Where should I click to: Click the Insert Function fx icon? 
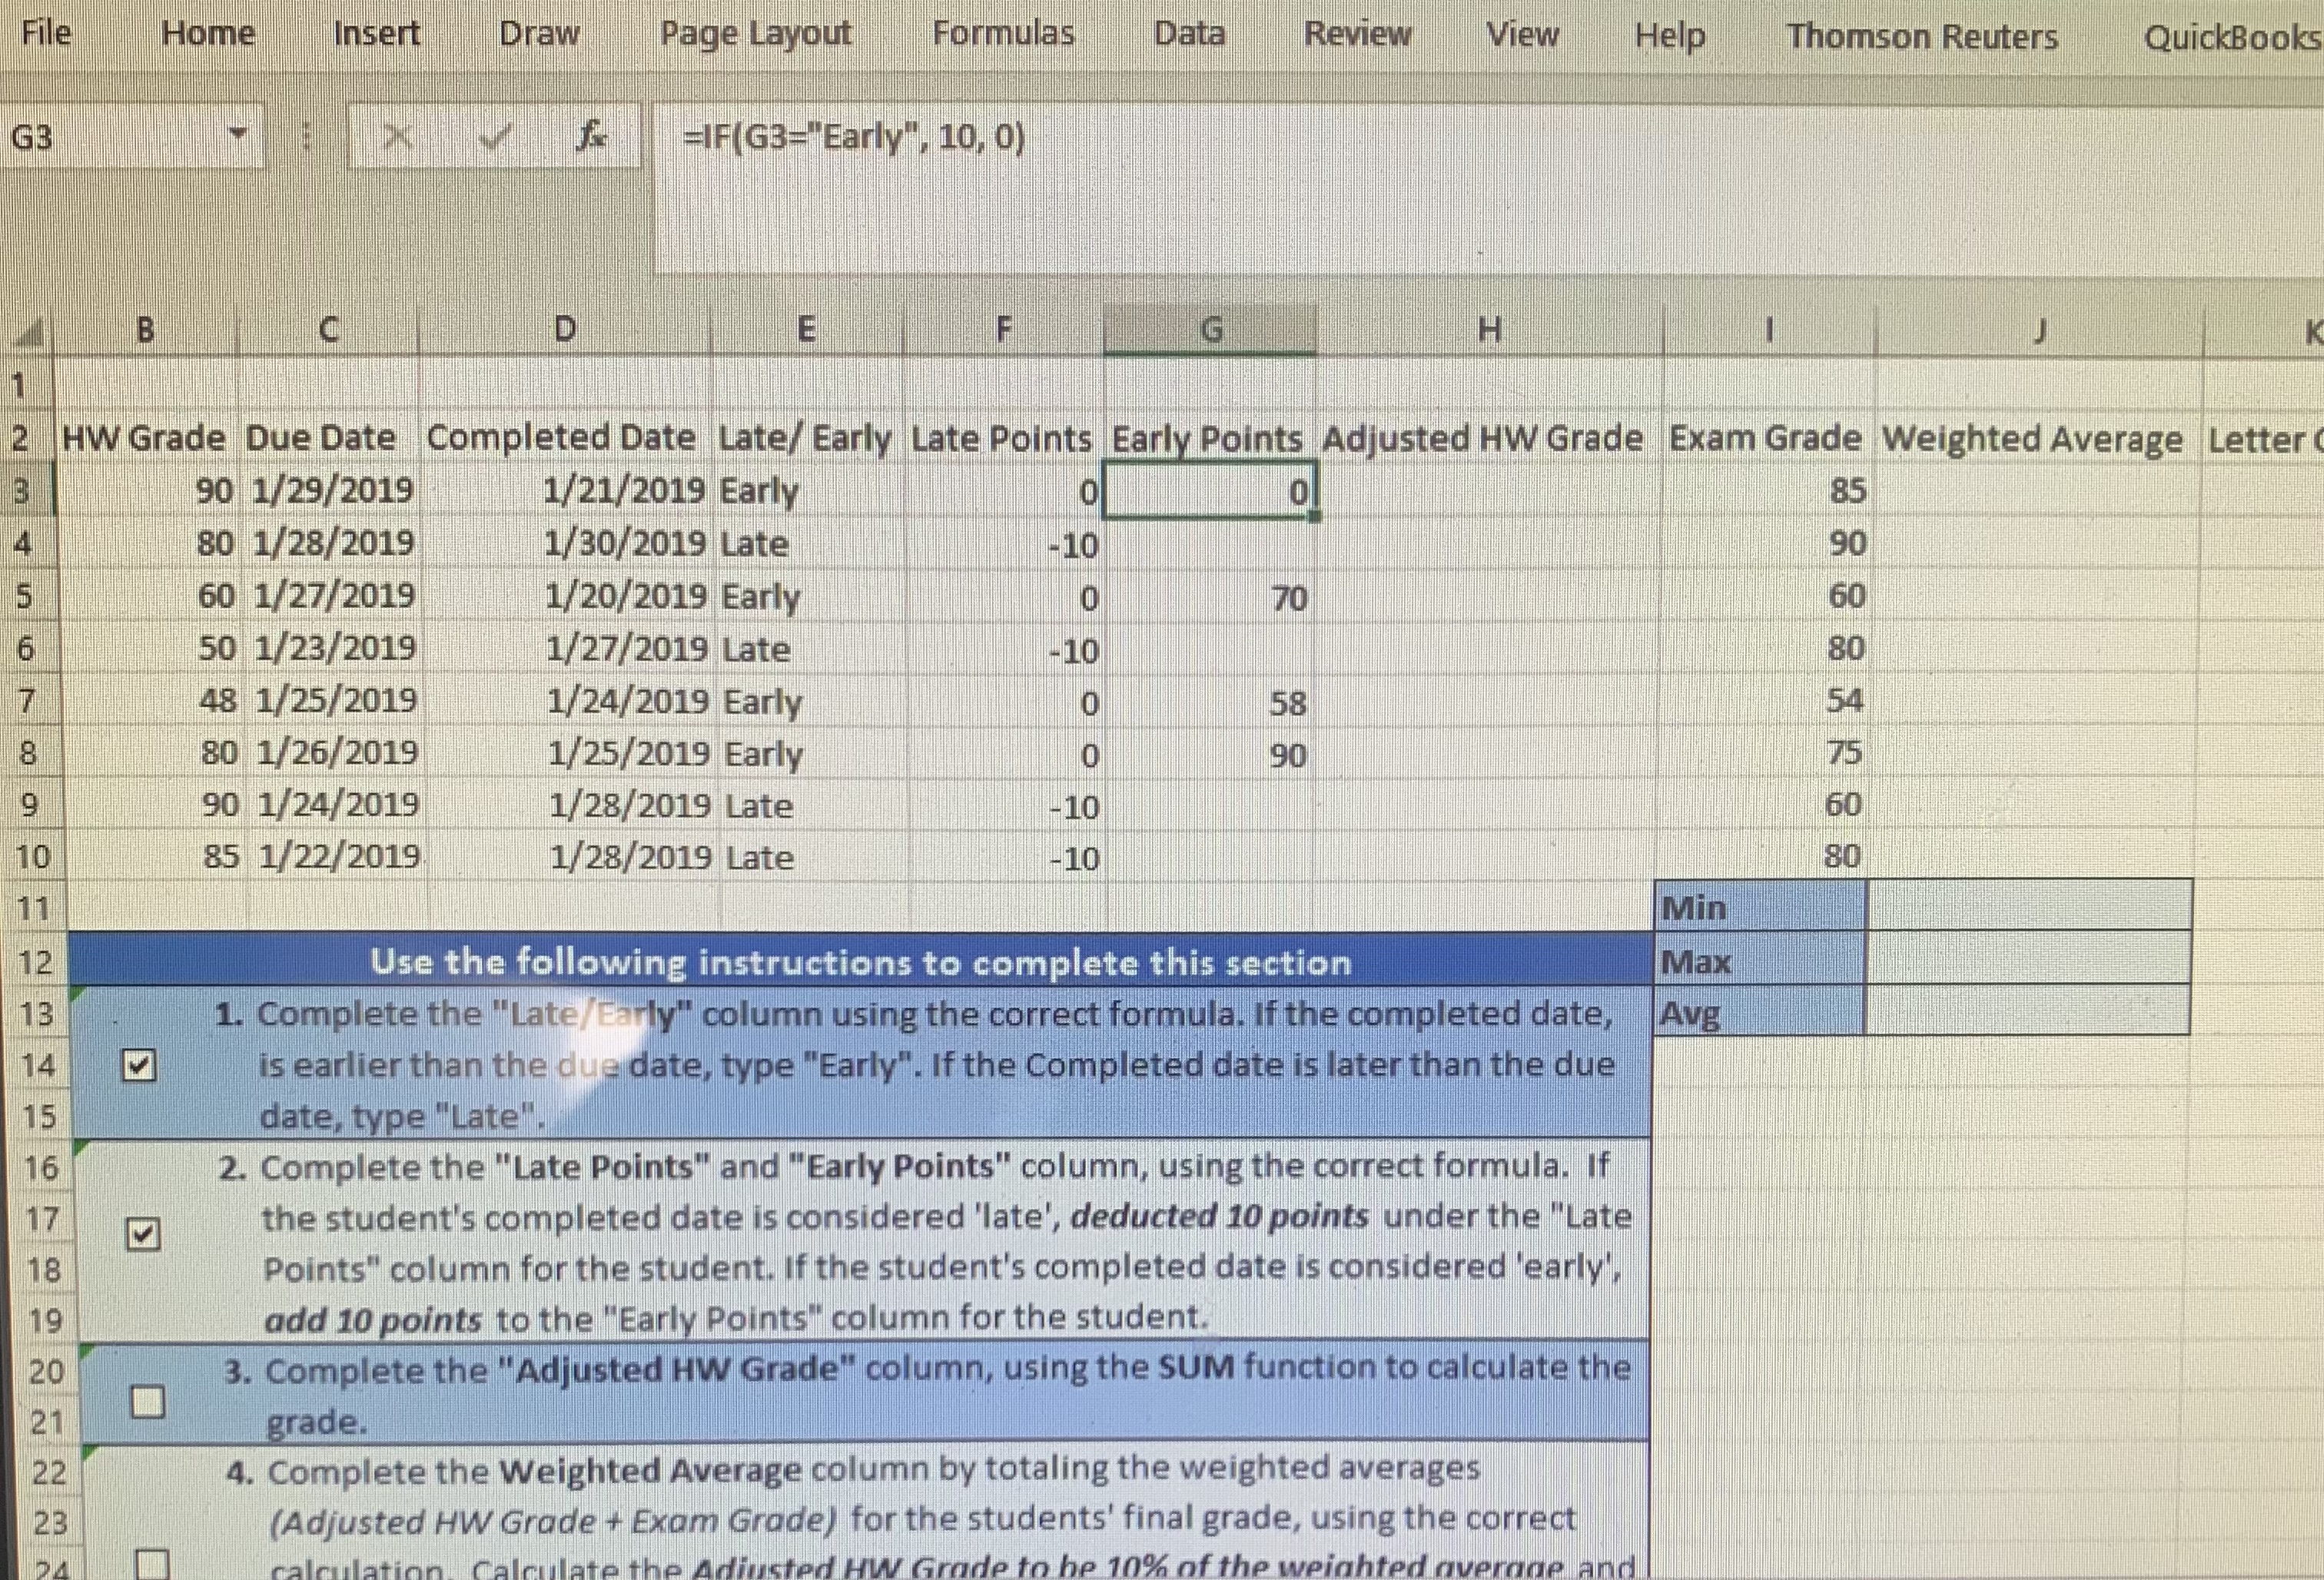(590, 135)
